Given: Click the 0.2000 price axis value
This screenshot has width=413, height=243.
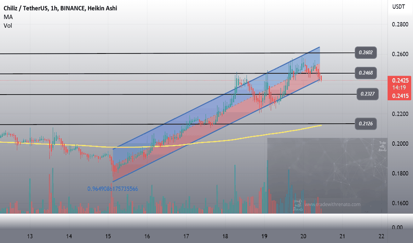Looking at the screenshot, I should 400,144.
